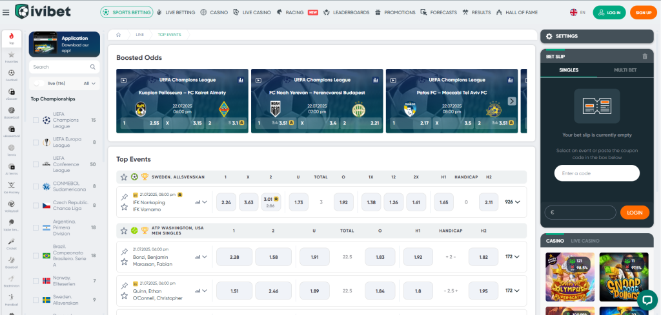Open the Live Betting menu

coord(176,13)
